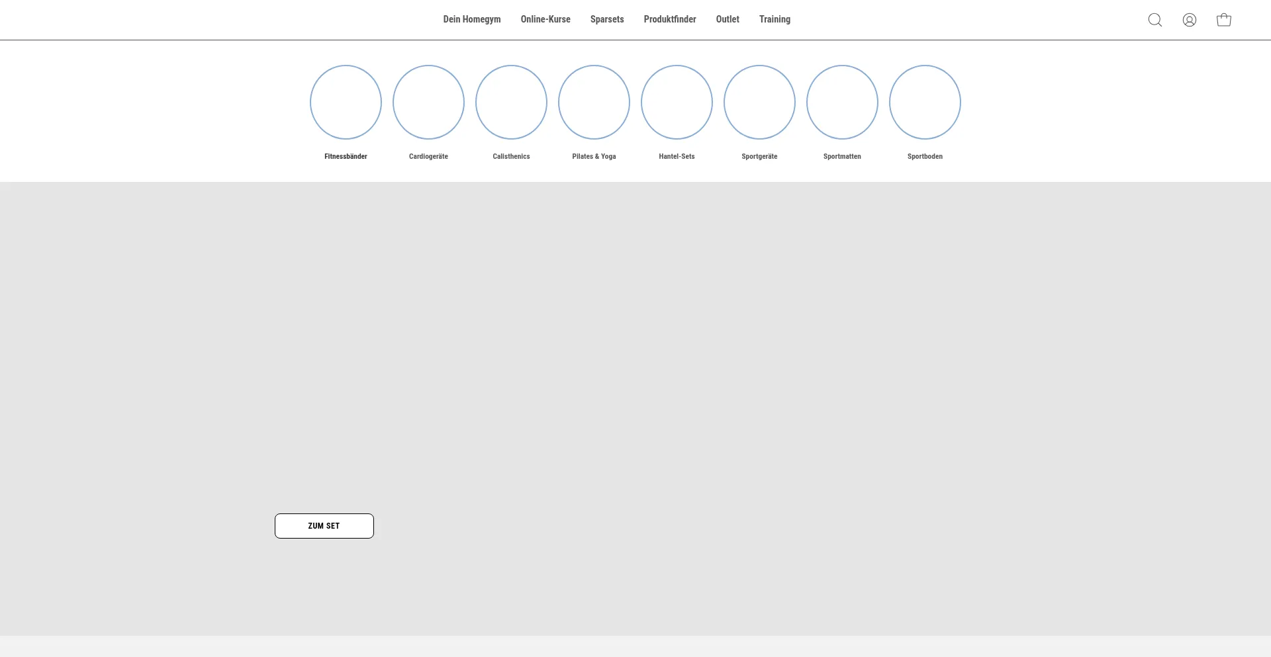Select the Cardiogeräte category circle
The height and width of the screenshot is (657, 1271).
[428, 102]
